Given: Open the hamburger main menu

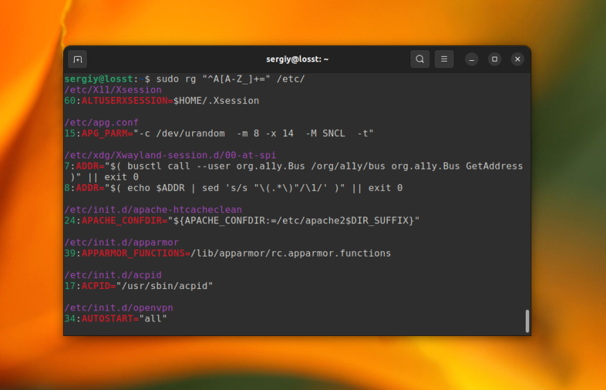Looking at the screenshot, I should 444,59.
